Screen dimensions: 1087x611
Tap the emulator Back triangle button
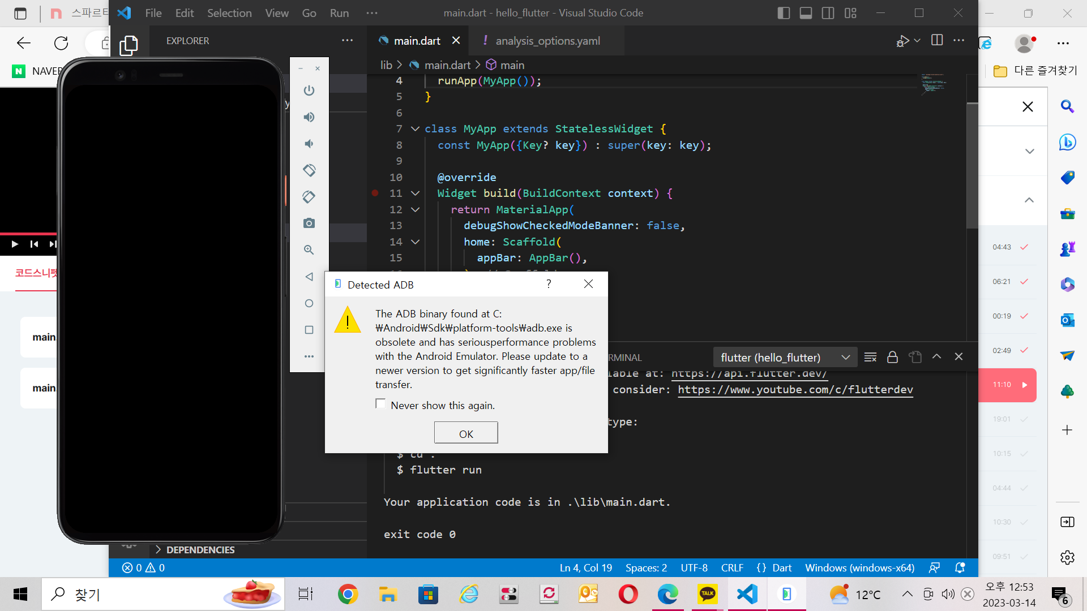click(x=309, y=277)
